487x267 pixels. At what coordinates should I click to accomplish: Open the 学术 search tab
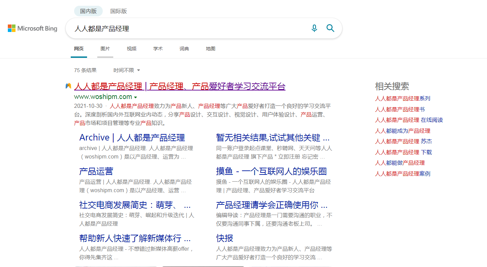[158, 49]
